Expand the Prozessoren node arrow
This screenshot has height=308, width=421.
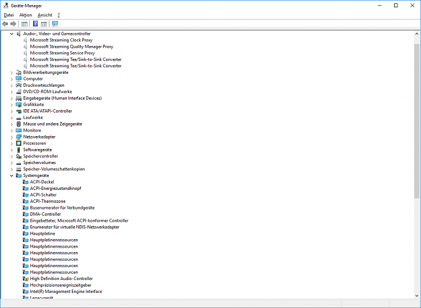12,143
